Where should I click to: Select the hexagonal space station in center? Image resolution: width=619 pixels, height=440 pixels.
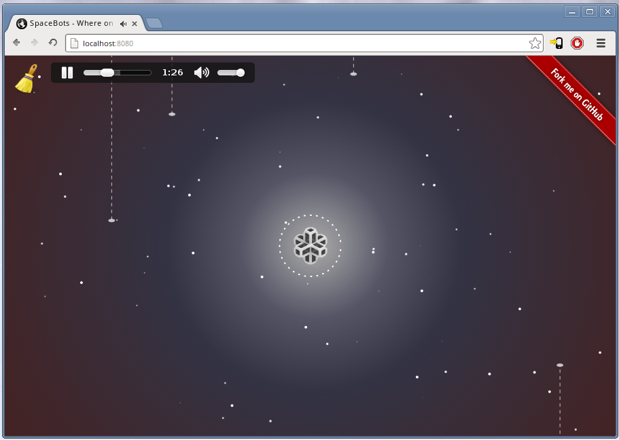pos(311,245)
